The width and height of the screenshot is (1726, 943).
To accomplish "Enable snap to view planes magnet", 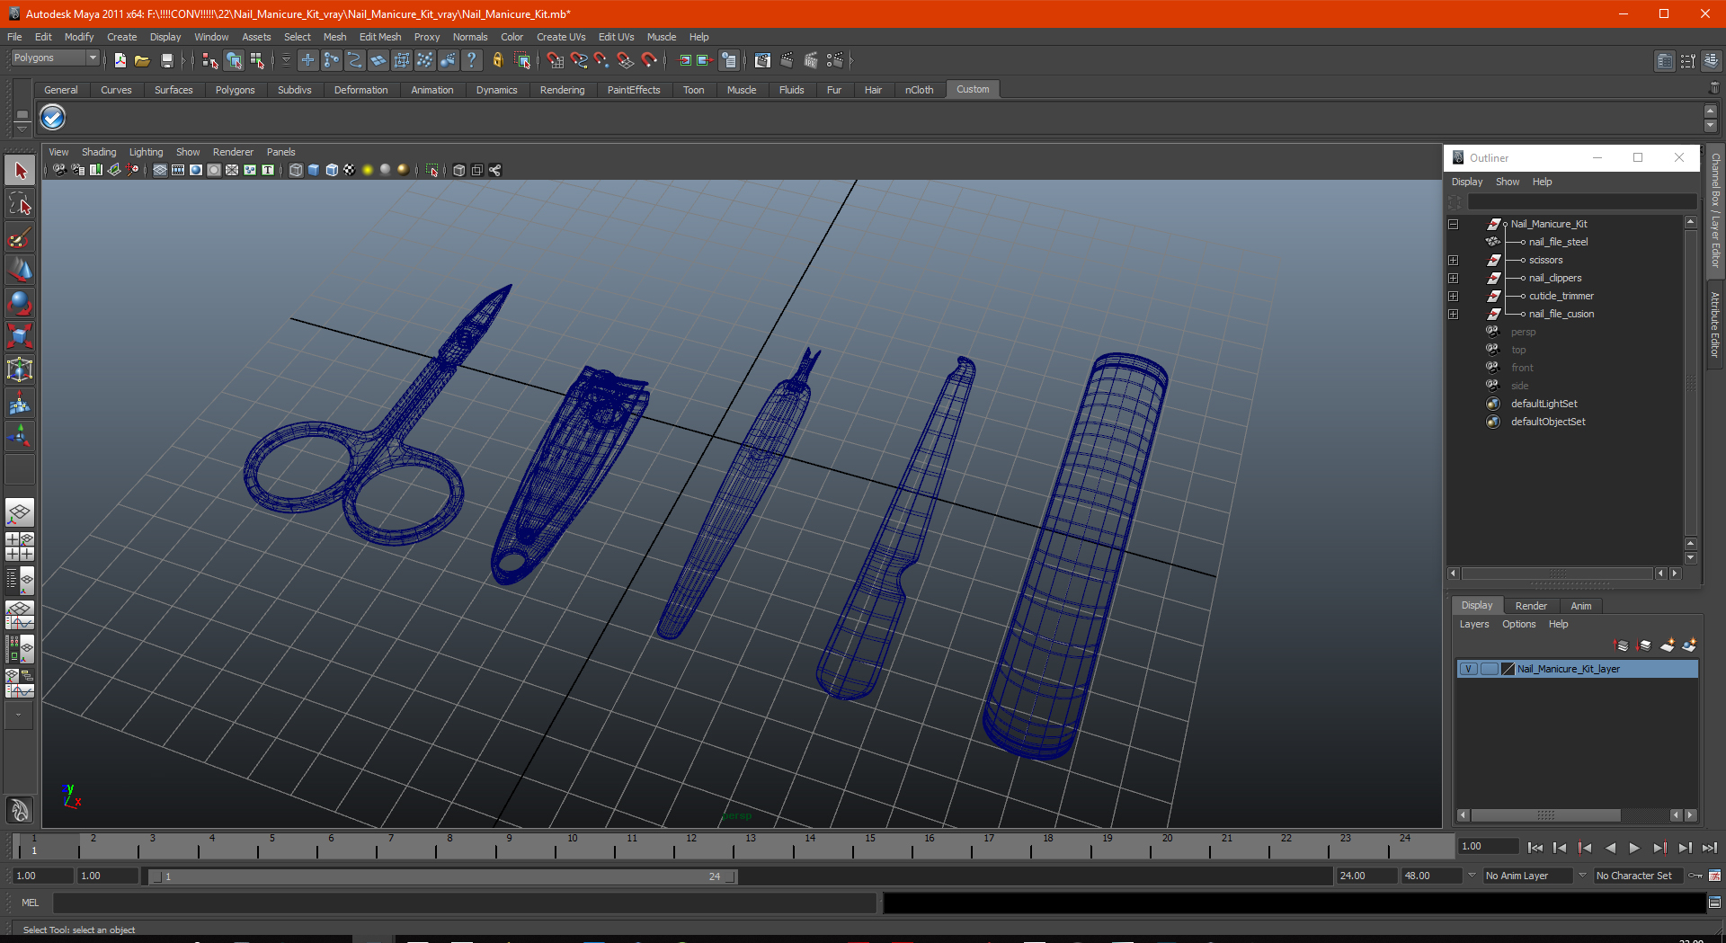I will click(x=626, y=60).
